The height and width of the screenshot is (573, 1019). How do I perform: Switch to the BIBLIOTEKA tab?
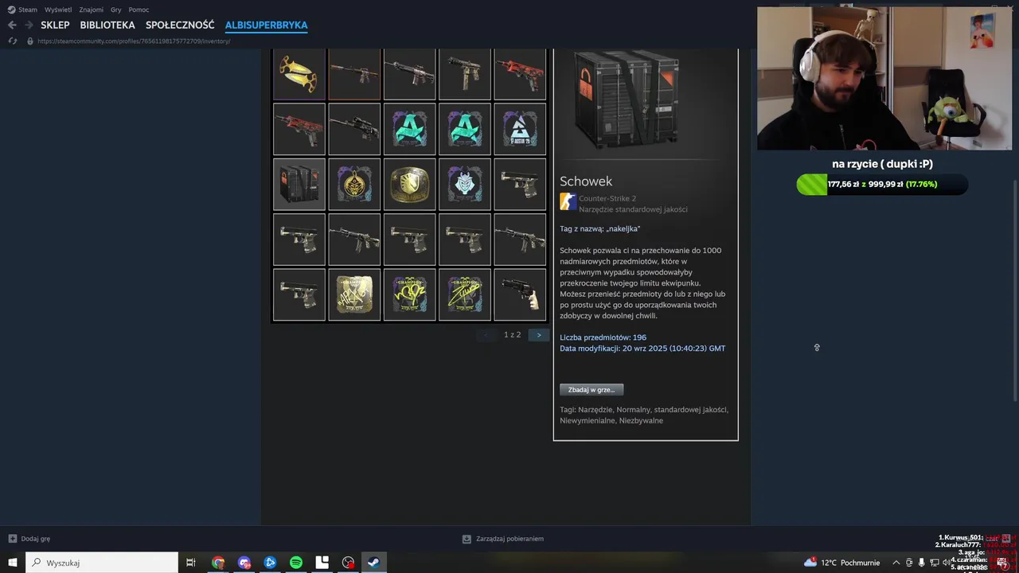click(107, 25)
